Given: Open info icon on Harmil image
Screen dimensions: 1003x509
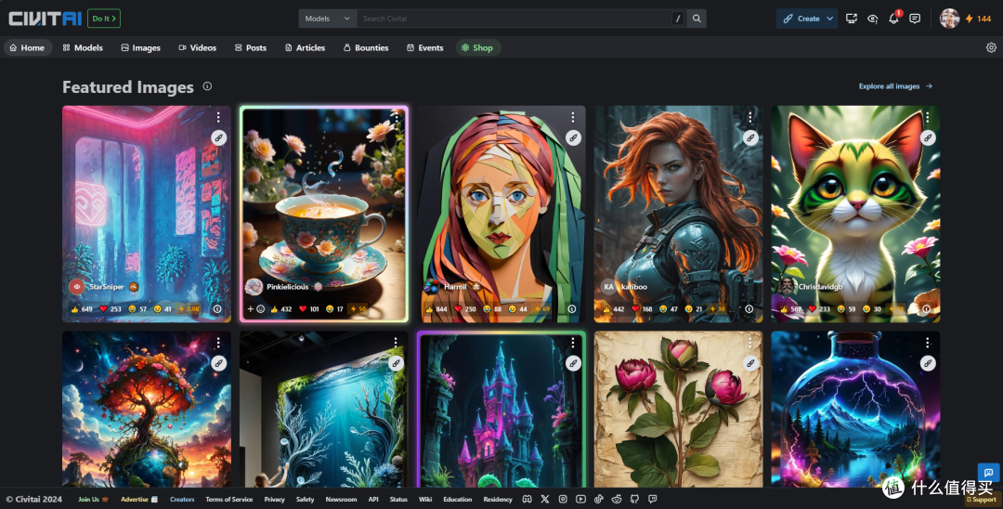Looking at the screenshot, I should pyautogui.click(x=572, y=309).
